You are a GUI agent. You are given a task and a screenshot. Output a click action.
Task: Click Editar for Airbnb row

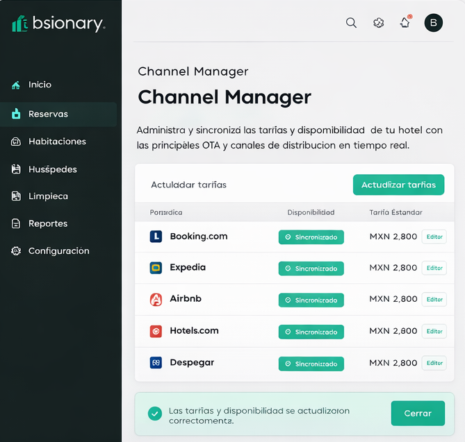(x=434, y=299)
